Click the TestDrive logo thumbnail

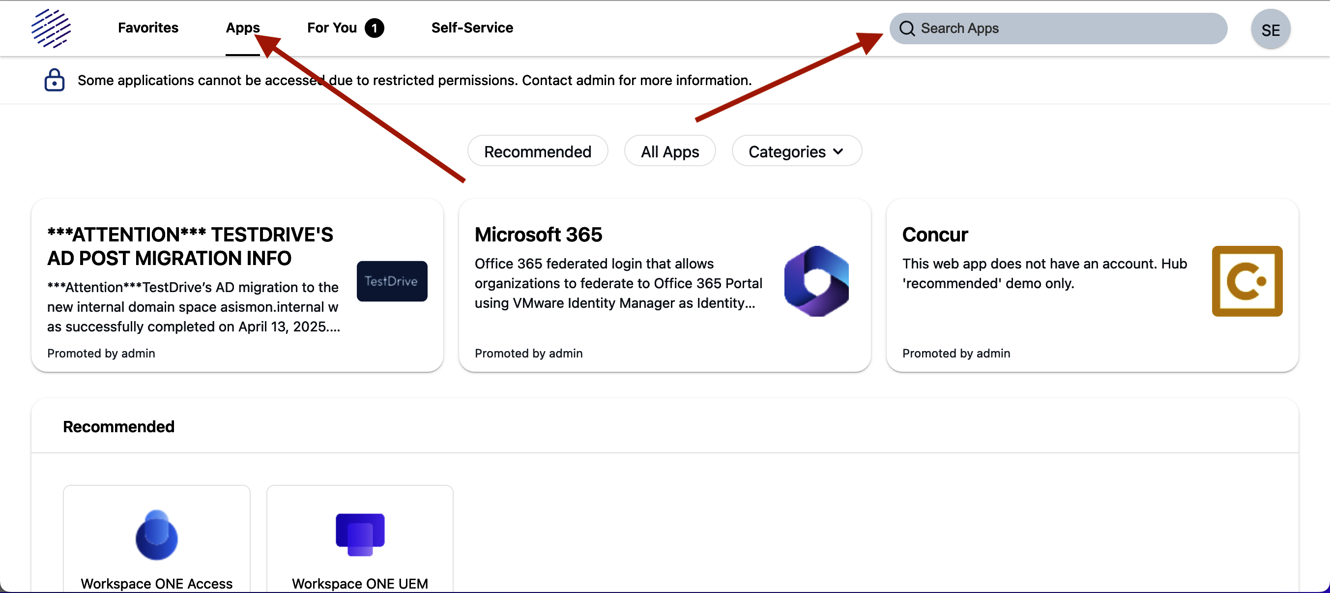pyautogui.click(x=392, y=281)
